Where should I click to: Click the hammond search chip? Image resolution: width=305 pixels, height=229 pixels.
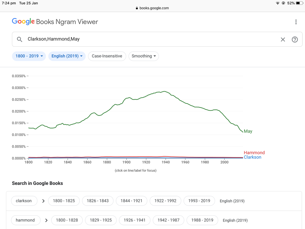[25, 220]
